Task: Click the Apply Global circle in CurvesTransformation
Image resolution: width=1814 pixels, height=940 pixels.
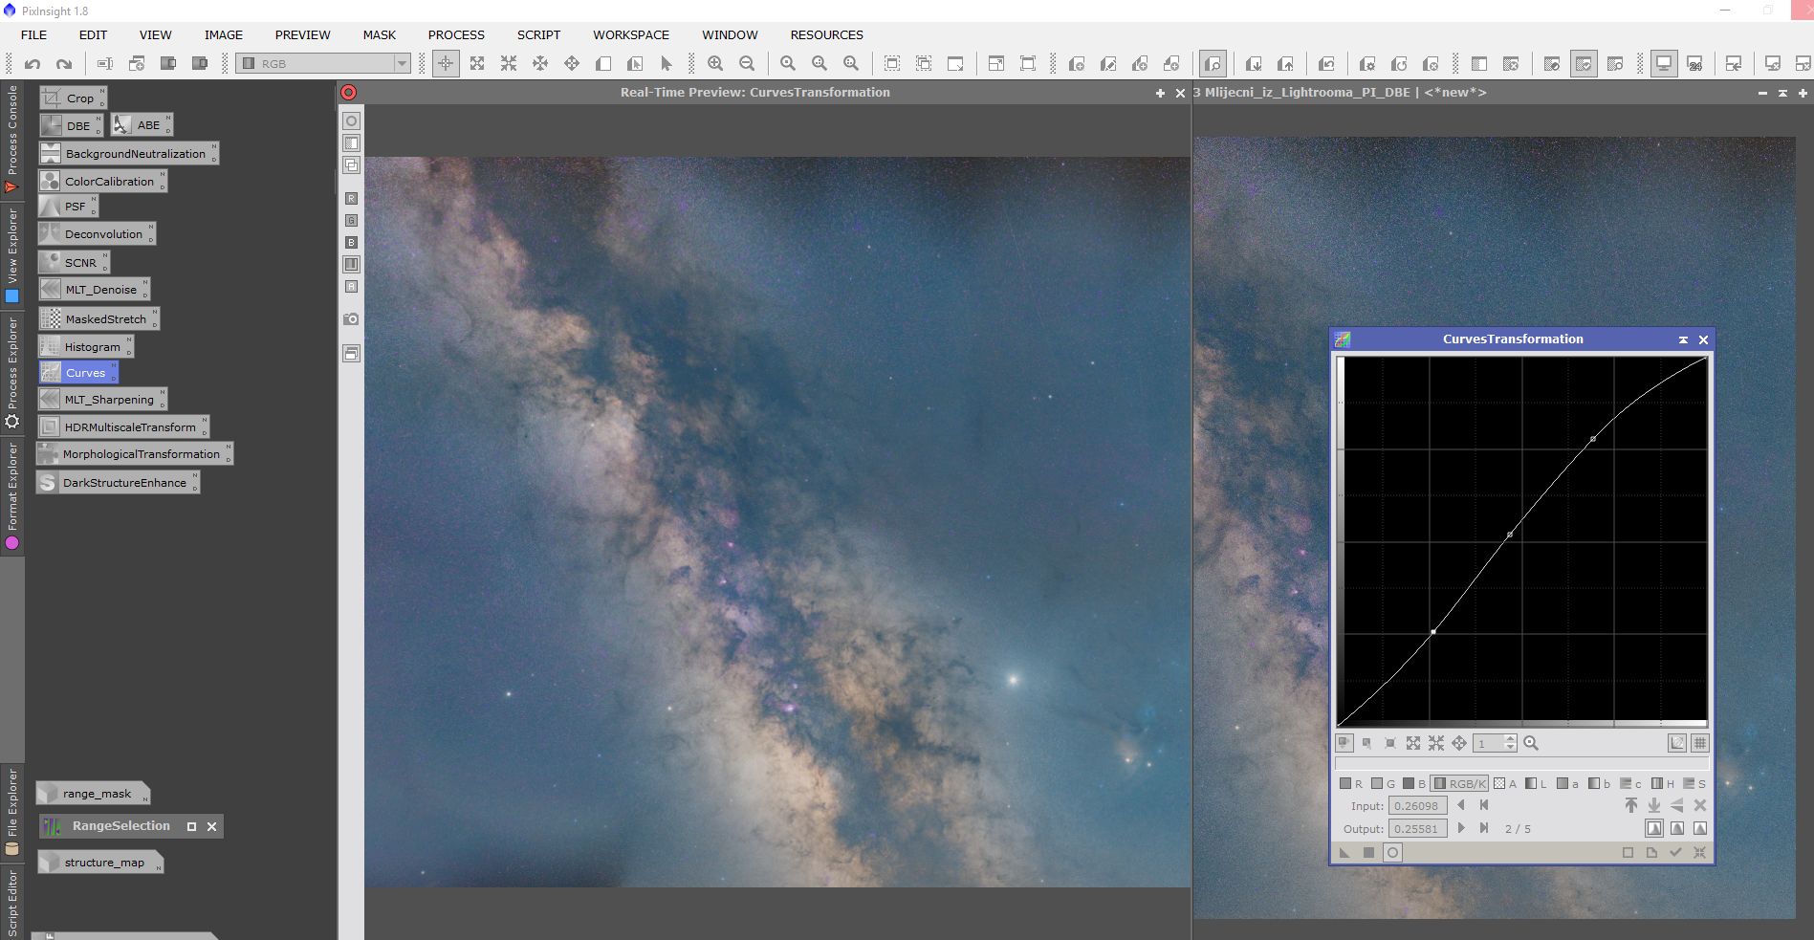Action: 1392,853
